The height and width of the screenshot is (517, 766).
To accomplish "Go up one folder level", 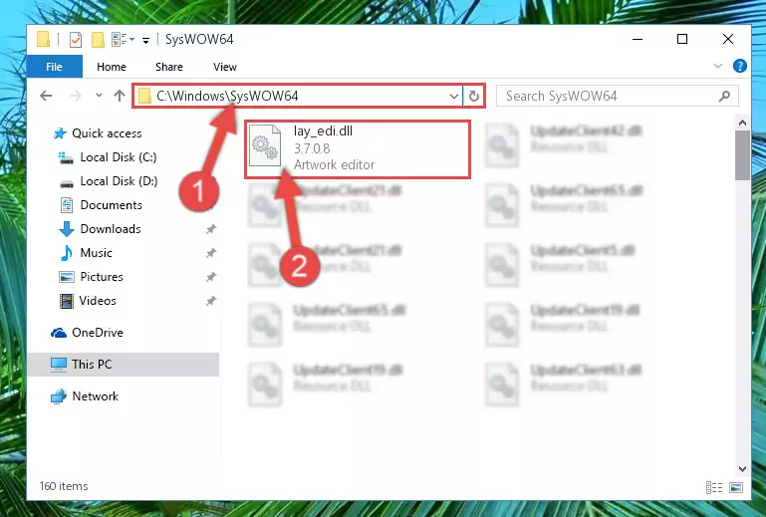I will [x=120, y=96].
